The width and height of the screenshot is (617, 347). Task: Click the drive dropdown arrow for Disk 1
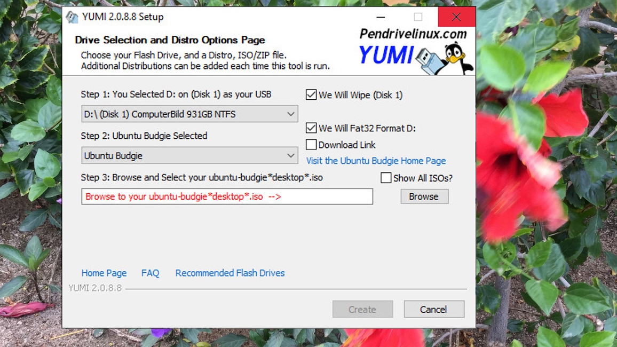tap(291, 114)
